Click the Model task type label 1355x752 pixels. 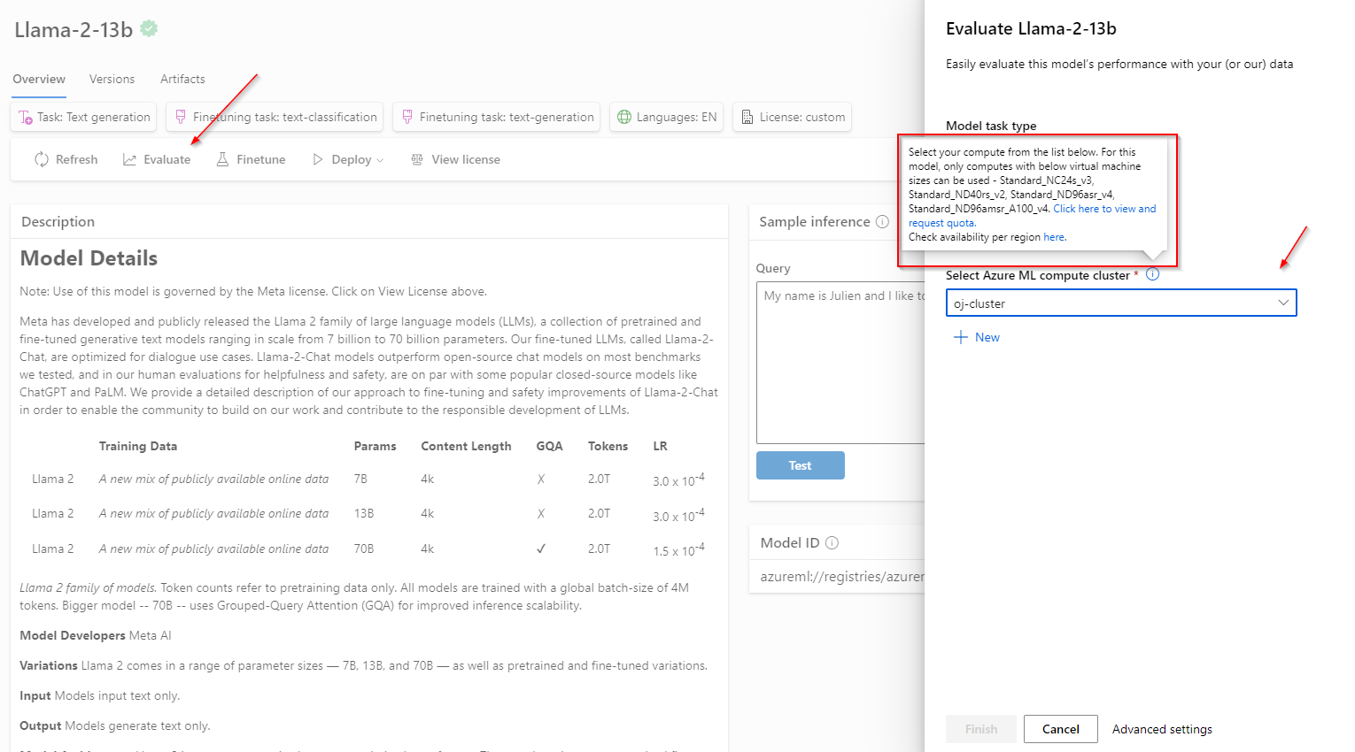point(991,126)
